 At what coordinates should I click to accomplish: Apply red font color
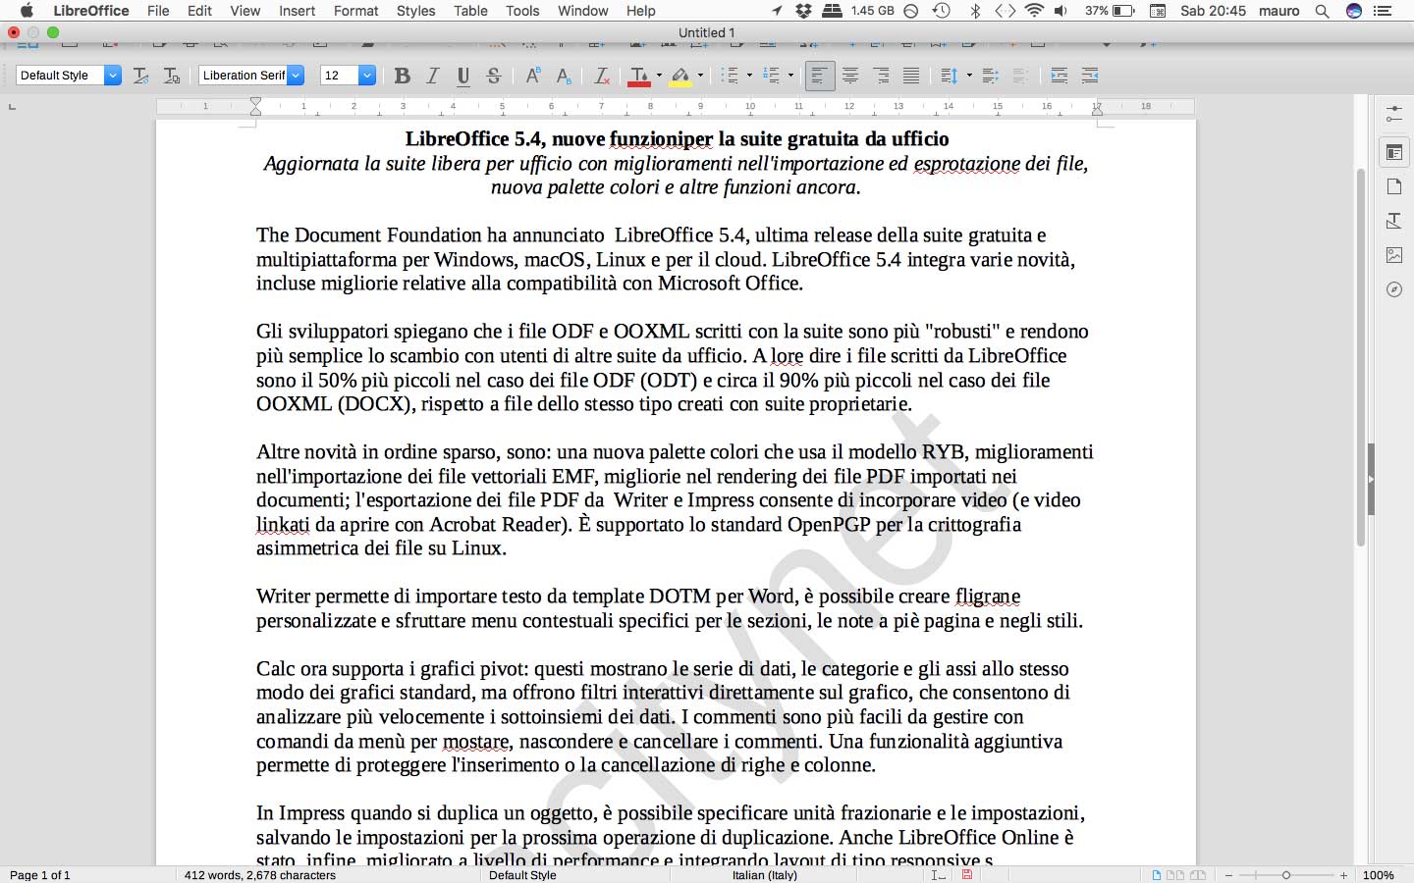[x=639, y=76]
